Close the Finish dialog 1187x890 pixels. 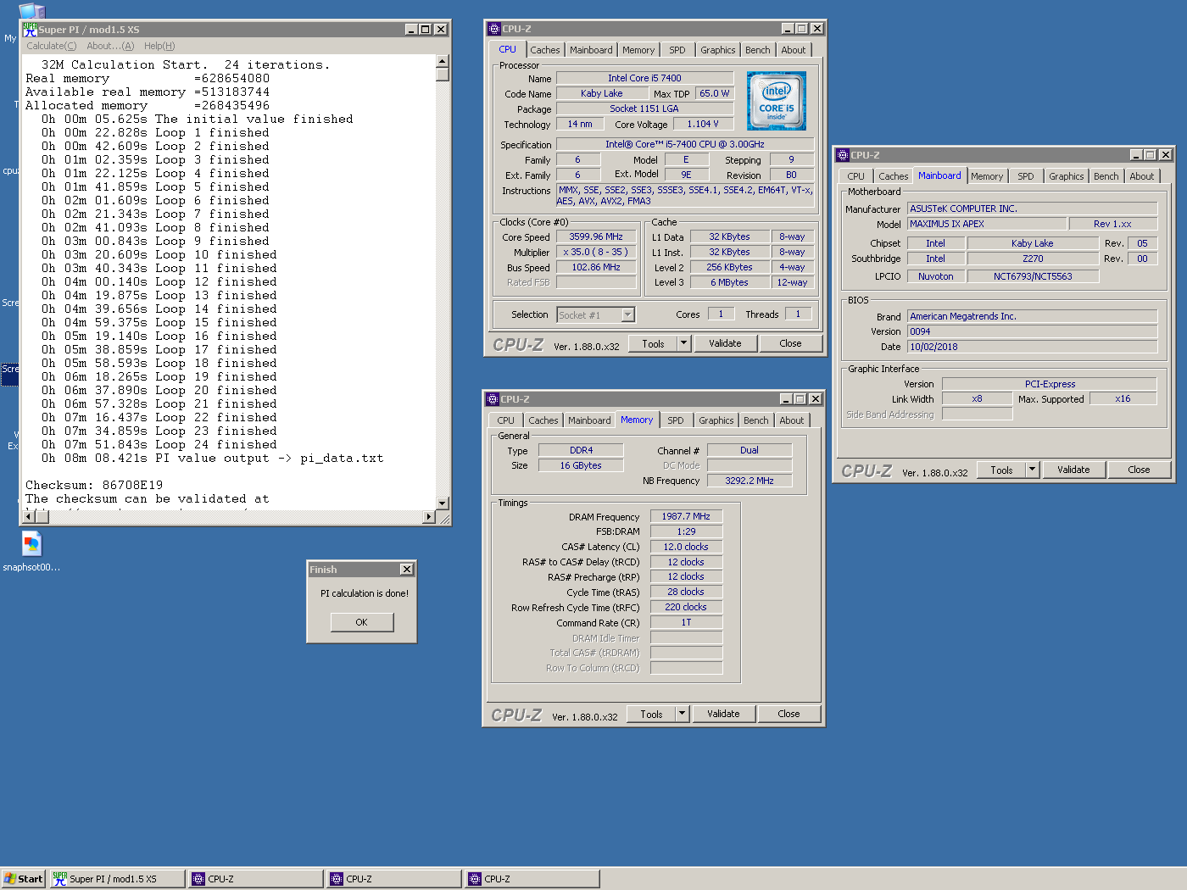click(x=406, y=570)
